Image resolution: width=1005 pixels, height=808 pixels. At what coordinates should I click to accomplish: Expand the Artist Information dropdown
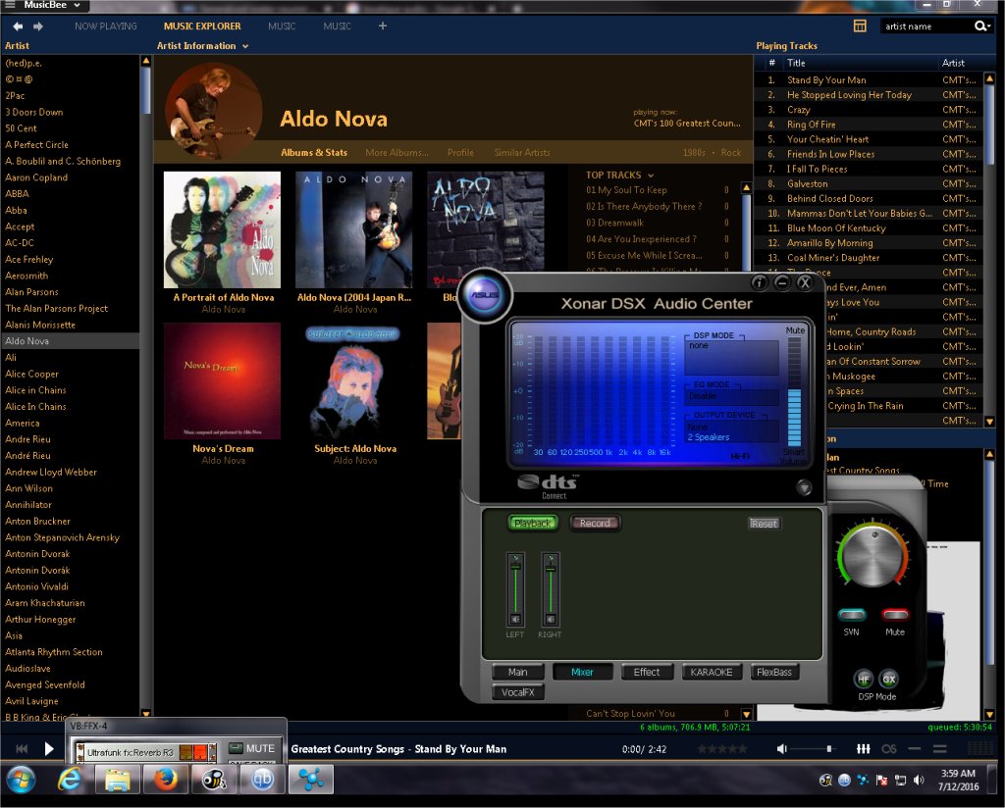pos(202,46)
